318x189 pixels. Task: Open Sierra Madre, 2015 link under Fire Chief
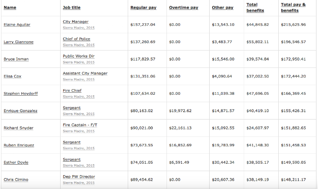click(79, 97)
